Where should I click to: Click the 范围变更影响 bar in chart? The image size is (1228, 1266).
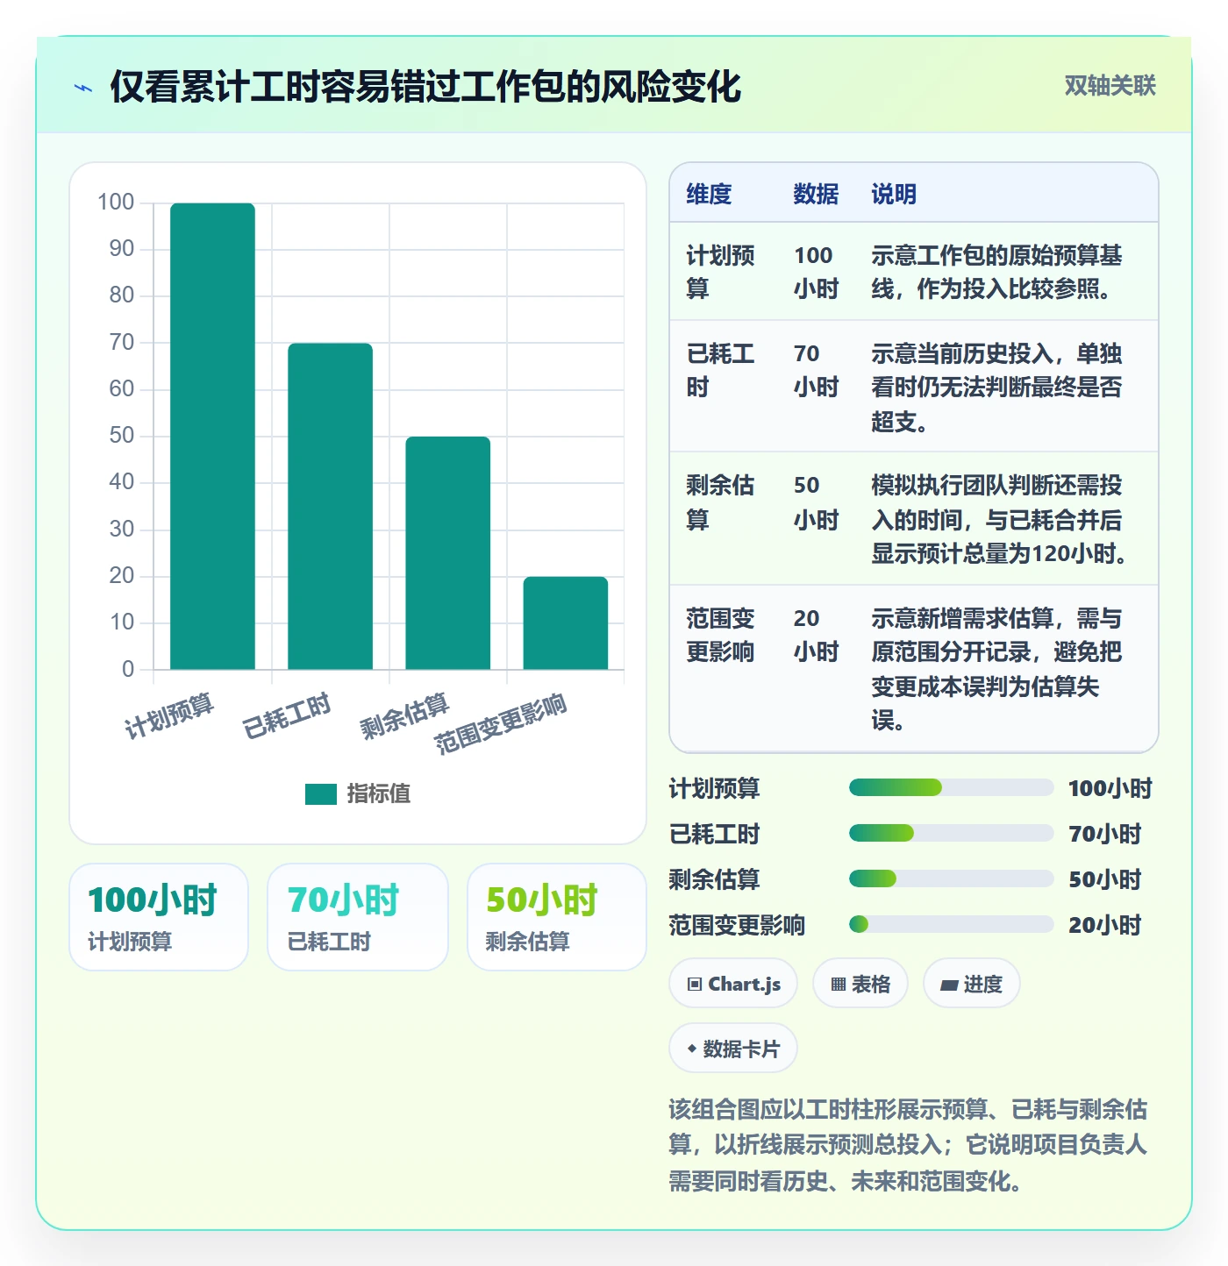(566, 623)
